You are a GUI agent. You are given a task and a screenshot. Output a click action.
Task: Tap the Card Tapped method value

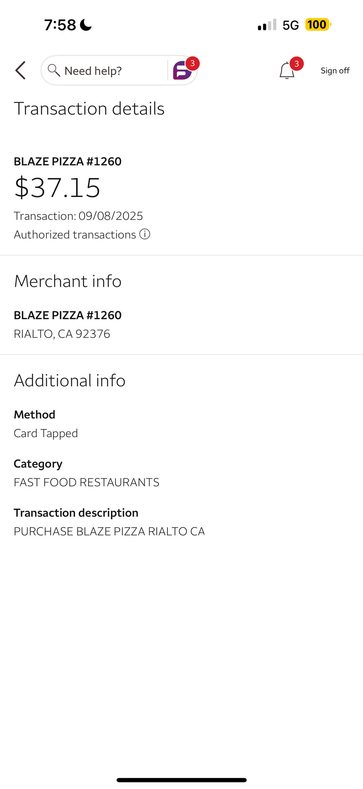pyautogui.click(x=46, y=433)
